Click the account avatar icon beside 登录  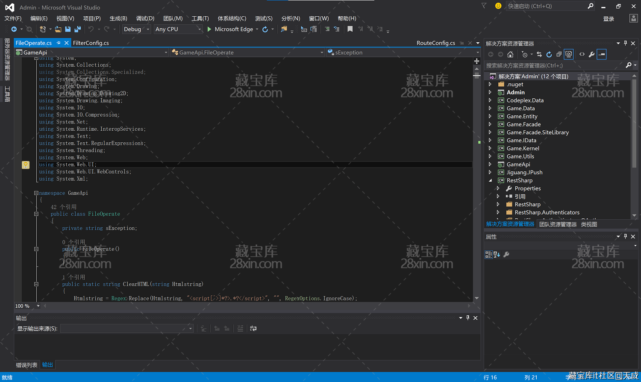(x=634, y=18)
